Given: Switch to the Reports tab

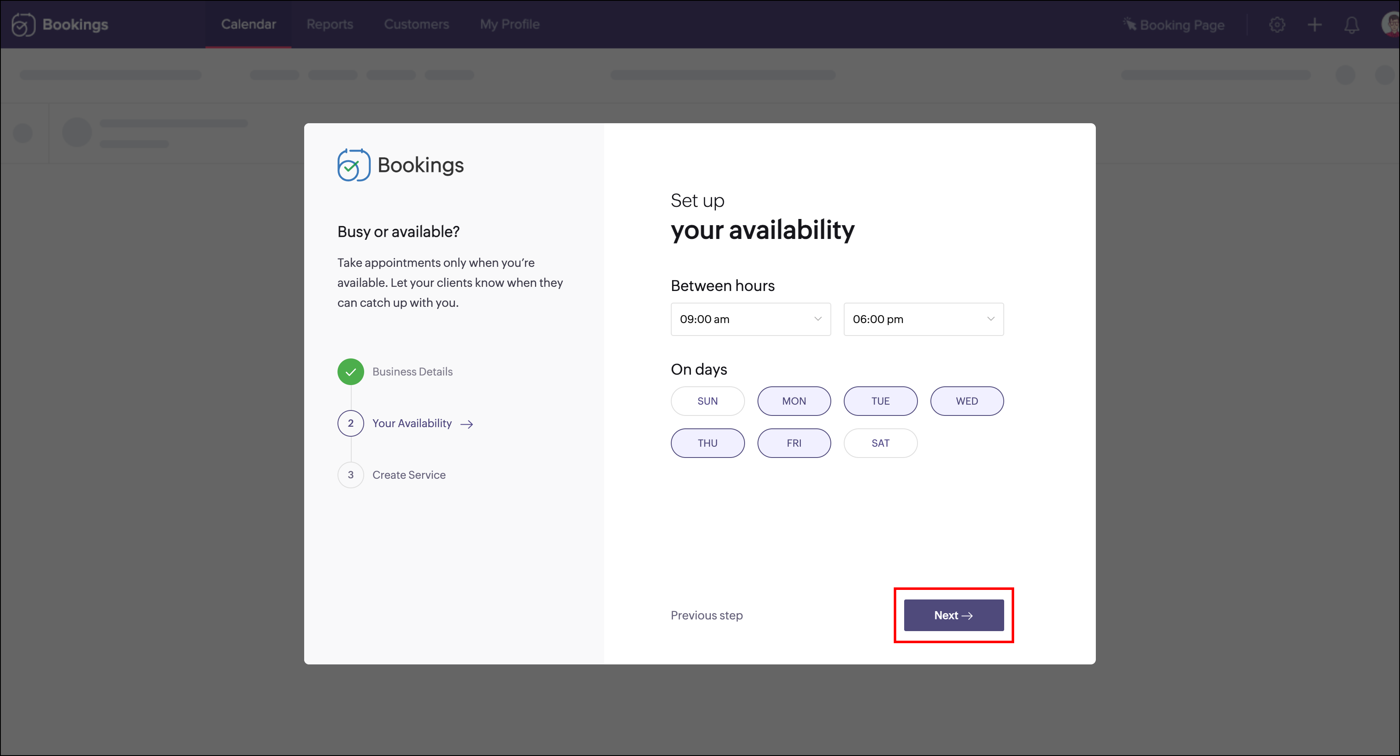Looking at the screenshot, I should (329, 25).
